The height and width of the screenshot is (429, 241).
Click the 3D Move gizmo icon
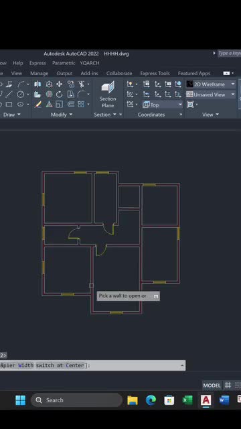tap(49, 84)
